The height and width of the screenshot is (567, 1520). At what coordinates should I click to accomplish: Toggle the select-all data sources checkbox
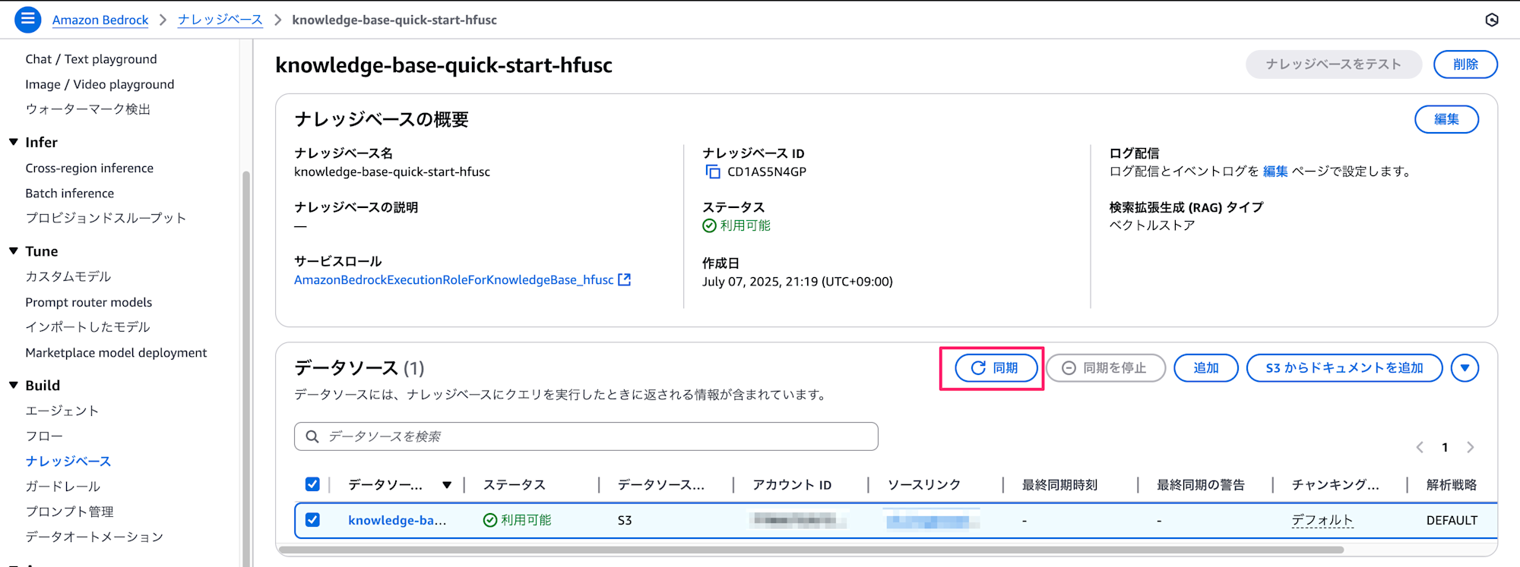pos(312,484)
